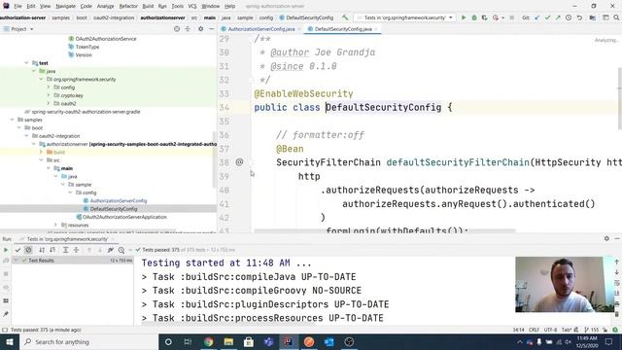Pin the Run tab with the pin icon
The height and width of the screenshot is (350, 622).
pos(6,314)
